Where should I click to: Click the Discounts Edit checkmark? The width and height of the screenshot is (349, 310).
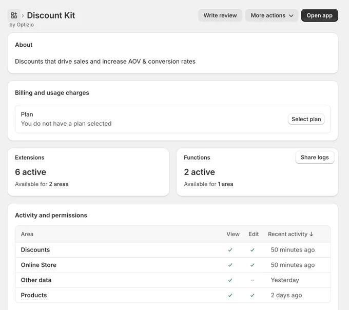point(252,250)
